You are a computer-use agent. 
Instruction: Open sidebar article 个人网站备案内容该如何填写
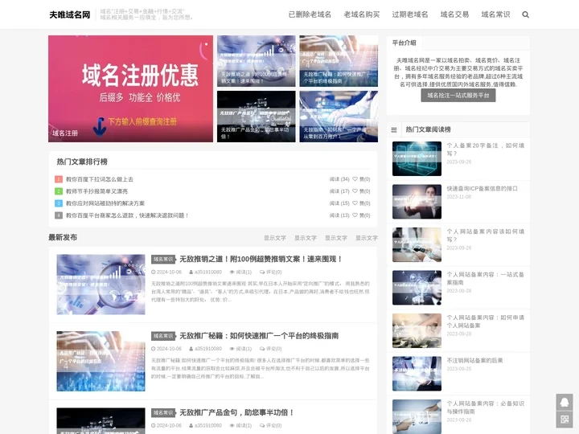tap(485, 235)
